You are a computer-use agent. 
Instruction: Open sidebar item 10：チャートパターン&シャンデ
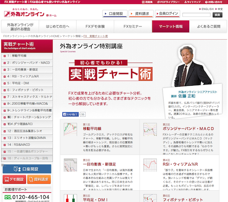pyautogui.click(x=27, y=117)
